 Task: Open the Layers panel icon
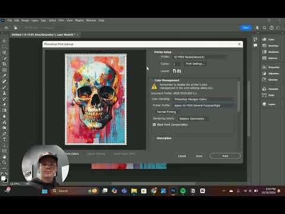point(264,104)
